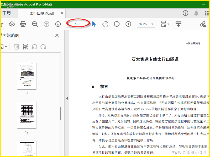Rotate pages clockwise
The height and width of the screenshot is (157, 210).
click(43, 47)
